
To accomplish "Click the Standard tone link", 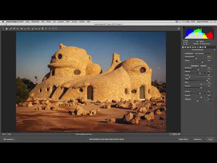I will [203, 66].
